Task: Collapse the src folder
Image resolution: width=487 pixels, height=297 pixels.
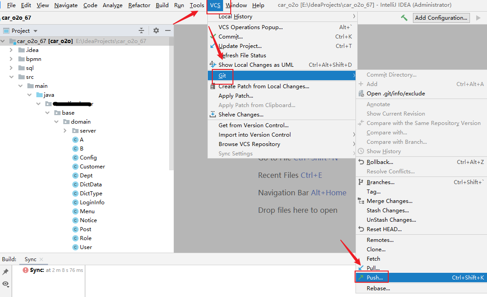Action: pos(12,77)
